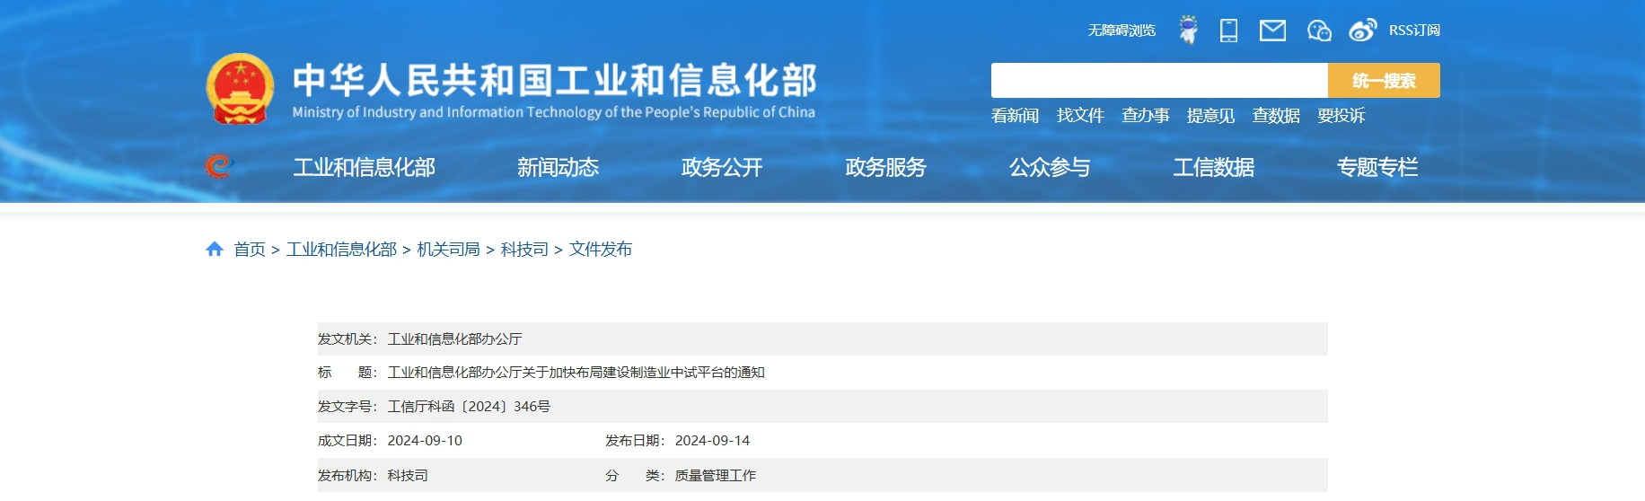Open the mobile version phone icon
1645x501 pixels.
pyautogui.click(x=1228, y=31)
